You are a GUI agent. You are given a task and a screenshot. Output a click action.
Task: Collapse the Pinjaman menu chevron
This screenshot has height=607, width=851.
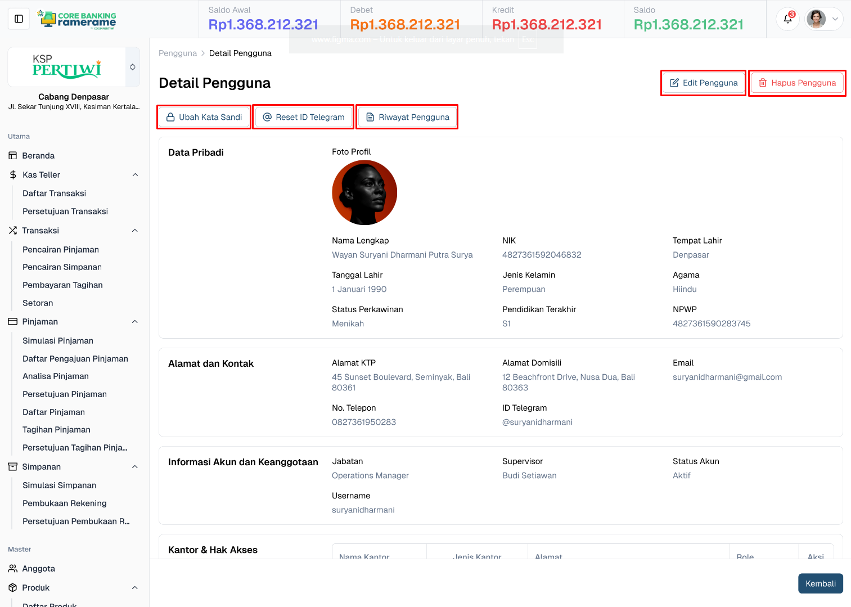(134, 321)
